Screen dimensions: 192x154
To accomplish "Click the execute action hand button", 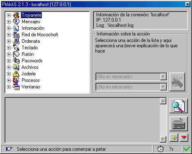I will click(177, 82).
